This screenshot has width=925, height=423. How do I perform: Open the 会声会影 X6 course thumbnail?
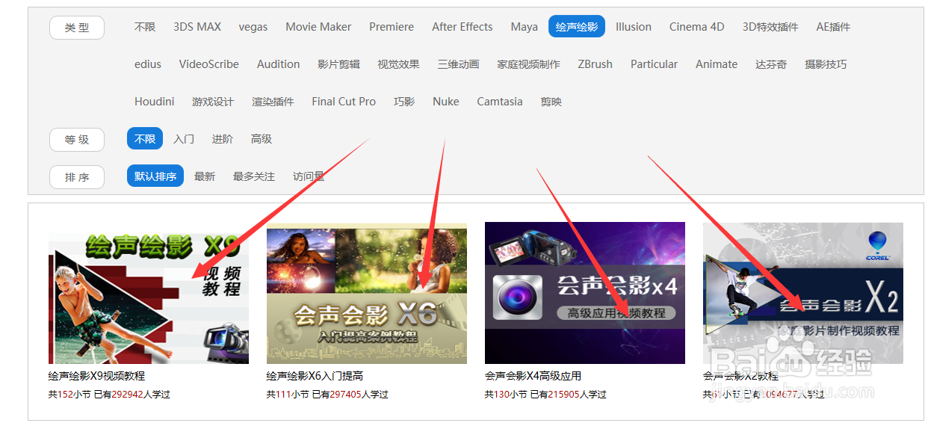(367, 293)
